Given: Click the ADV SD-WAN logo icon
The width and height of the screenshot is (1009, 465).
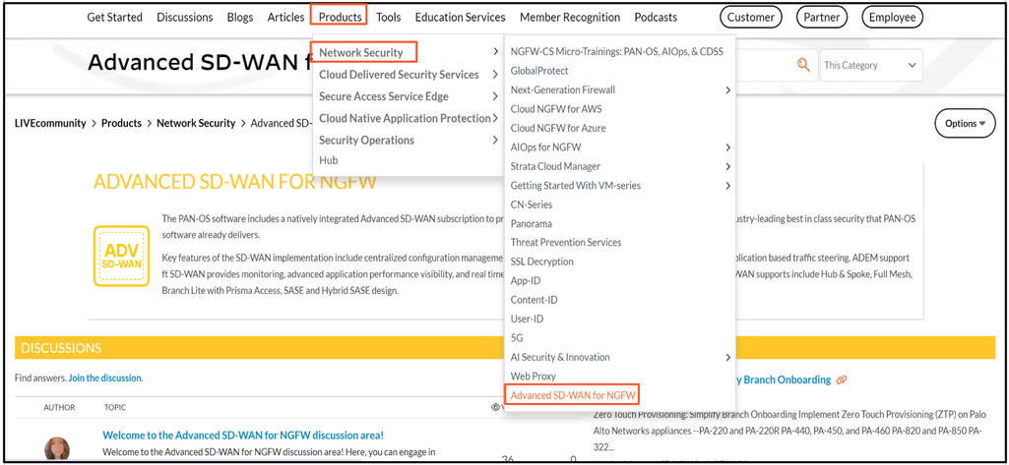Looking at the screenshot, I should pyautogui.click(x=122, y=256).
